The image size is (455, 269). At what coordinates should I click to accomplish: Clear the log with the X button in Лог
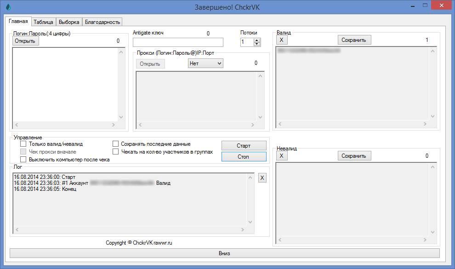pos(262,178)
